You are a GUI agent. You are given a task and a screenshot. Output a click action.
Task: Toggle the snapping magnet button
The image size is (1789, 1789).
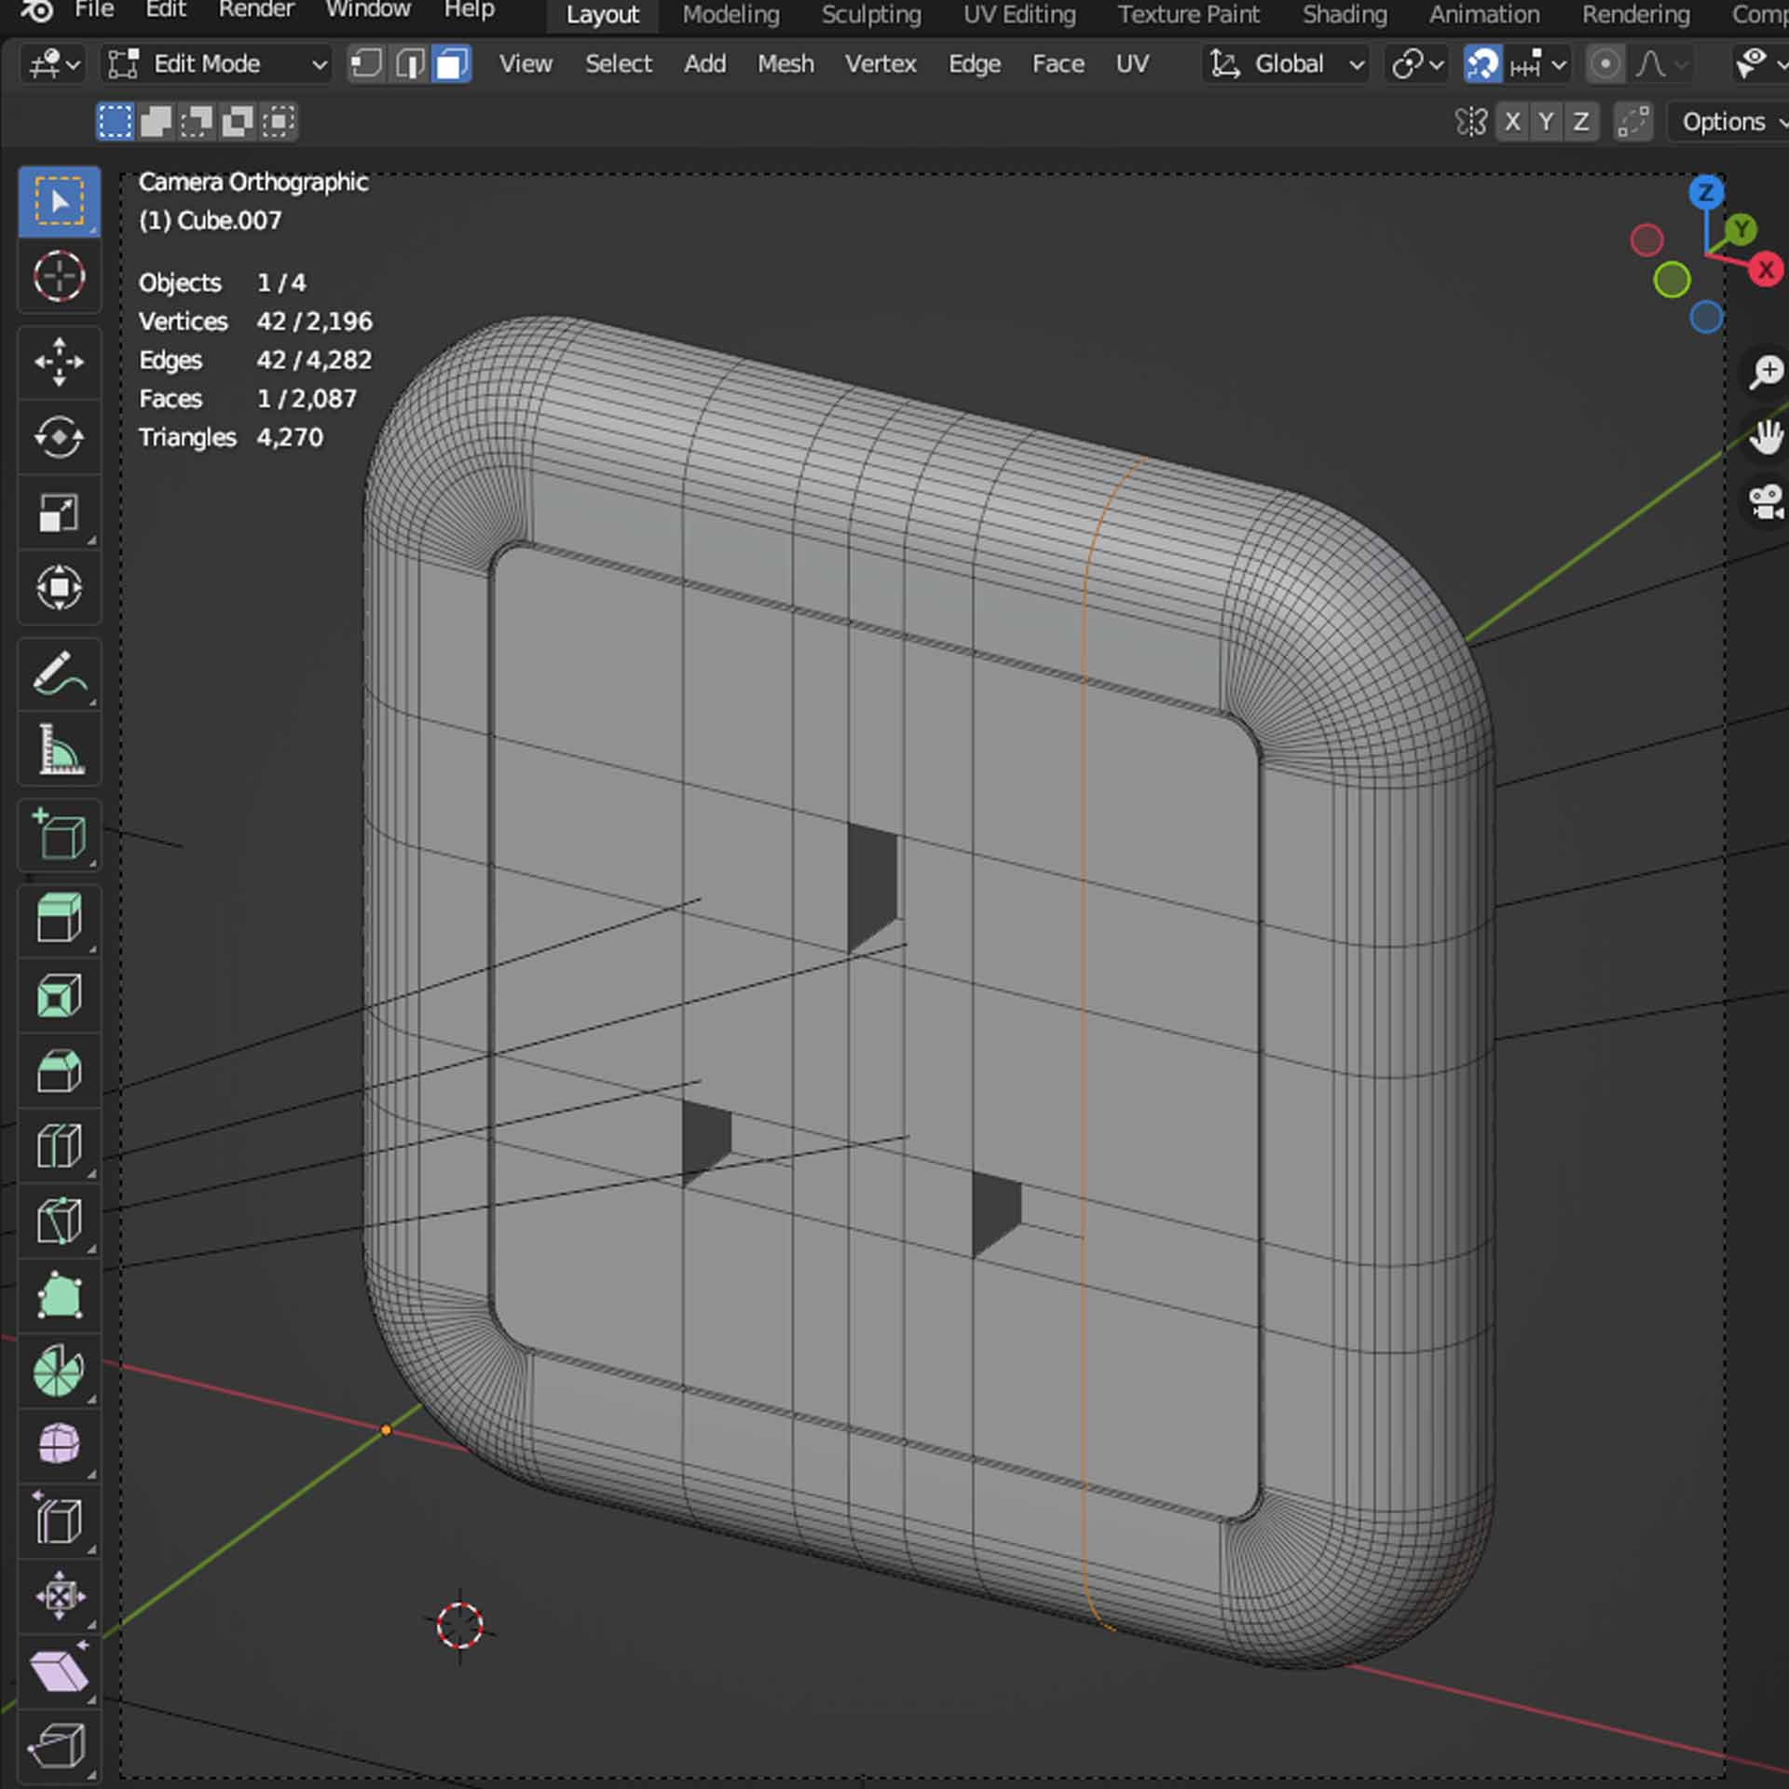click(1482, 64)
